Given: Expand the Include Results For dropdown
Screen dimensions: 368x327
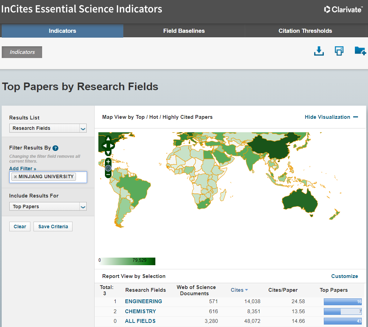Looking at the screenshot, I should point(83,207).
